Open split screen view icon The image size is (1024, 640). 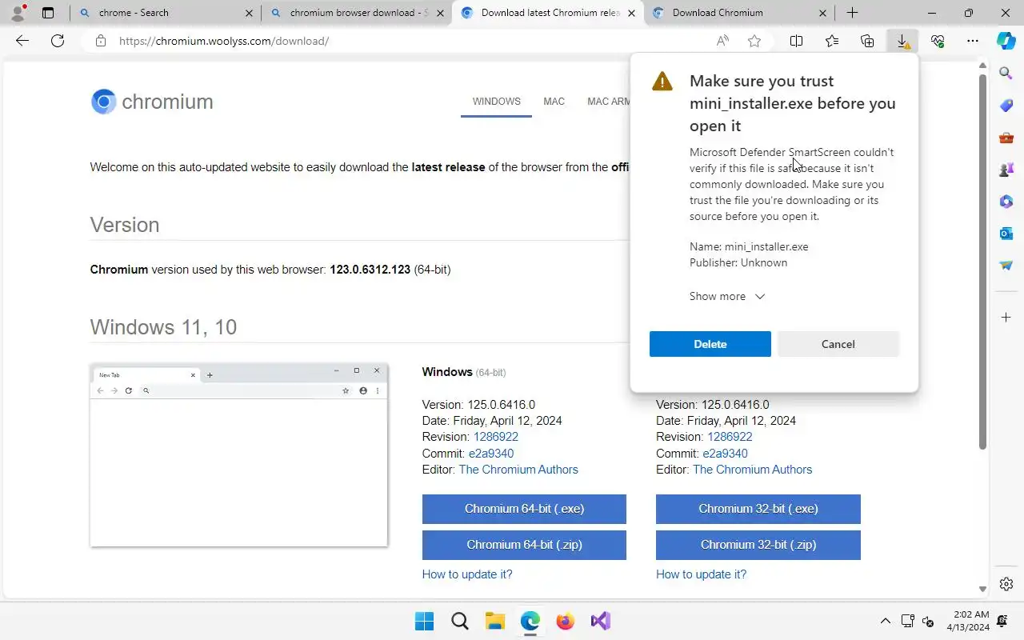tap(796, 41)
